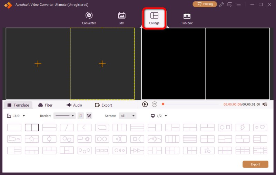Click the key register icon
276x175 pixels.
(x=221, y=4)
